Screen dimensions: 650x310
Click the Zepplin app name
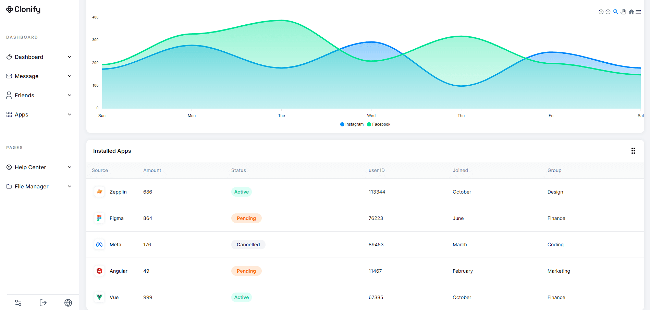(118, 192)
